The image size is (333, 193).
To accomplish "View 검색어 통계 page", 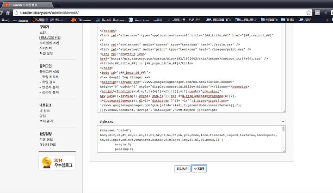I will click(x=49, y=93).
